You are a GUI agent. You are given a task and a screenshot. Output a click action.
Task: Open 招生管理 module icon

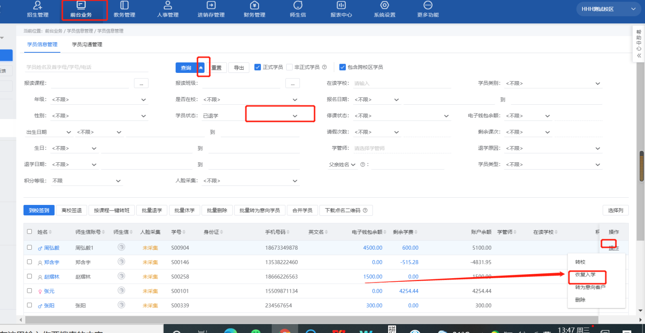[x=37, y=5]
